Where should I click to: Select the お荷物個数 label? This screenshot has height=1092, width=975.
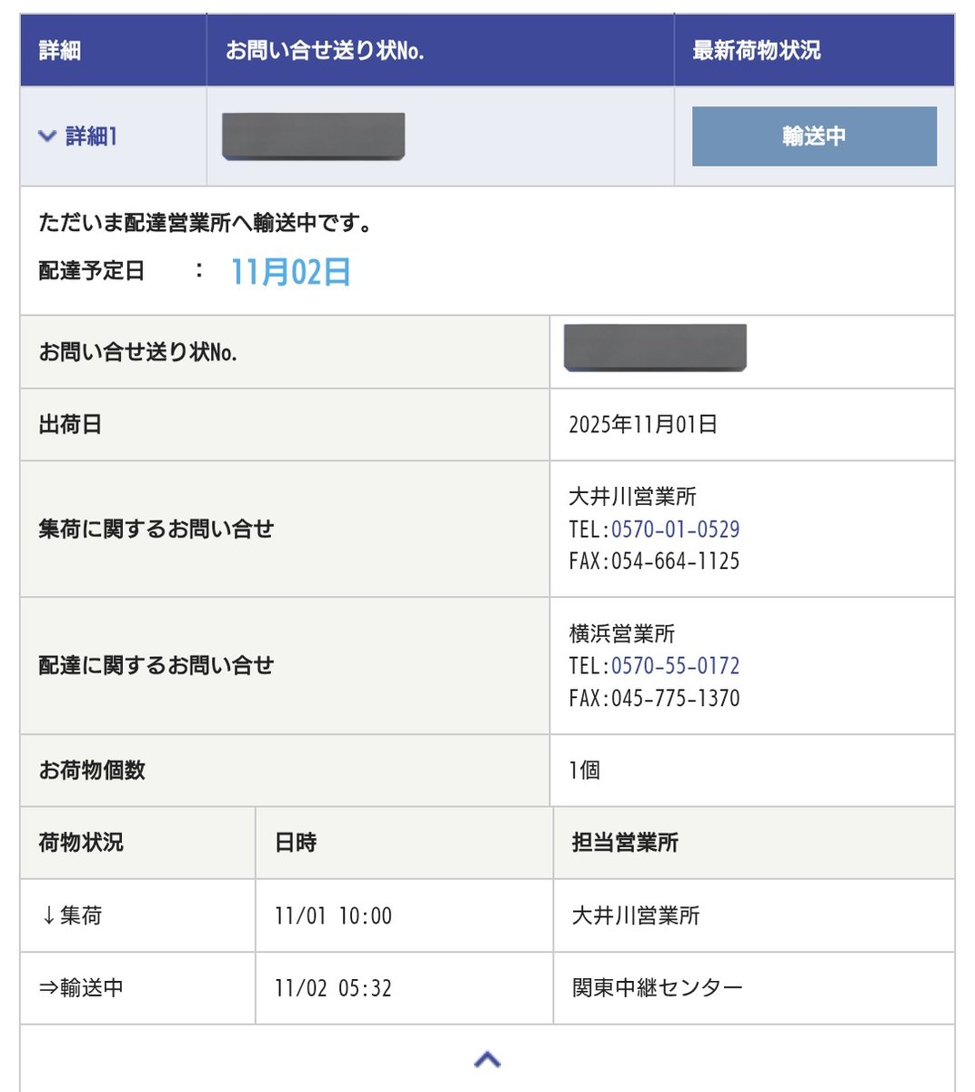[92, 771]
